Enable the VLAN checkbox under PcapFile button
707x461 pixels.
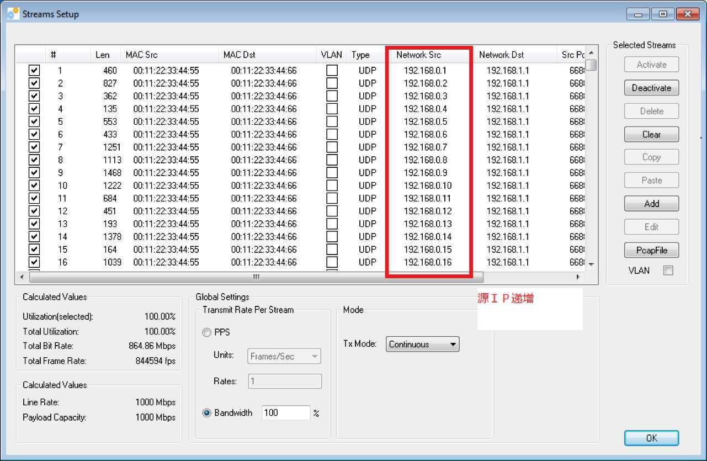[668, 271]
